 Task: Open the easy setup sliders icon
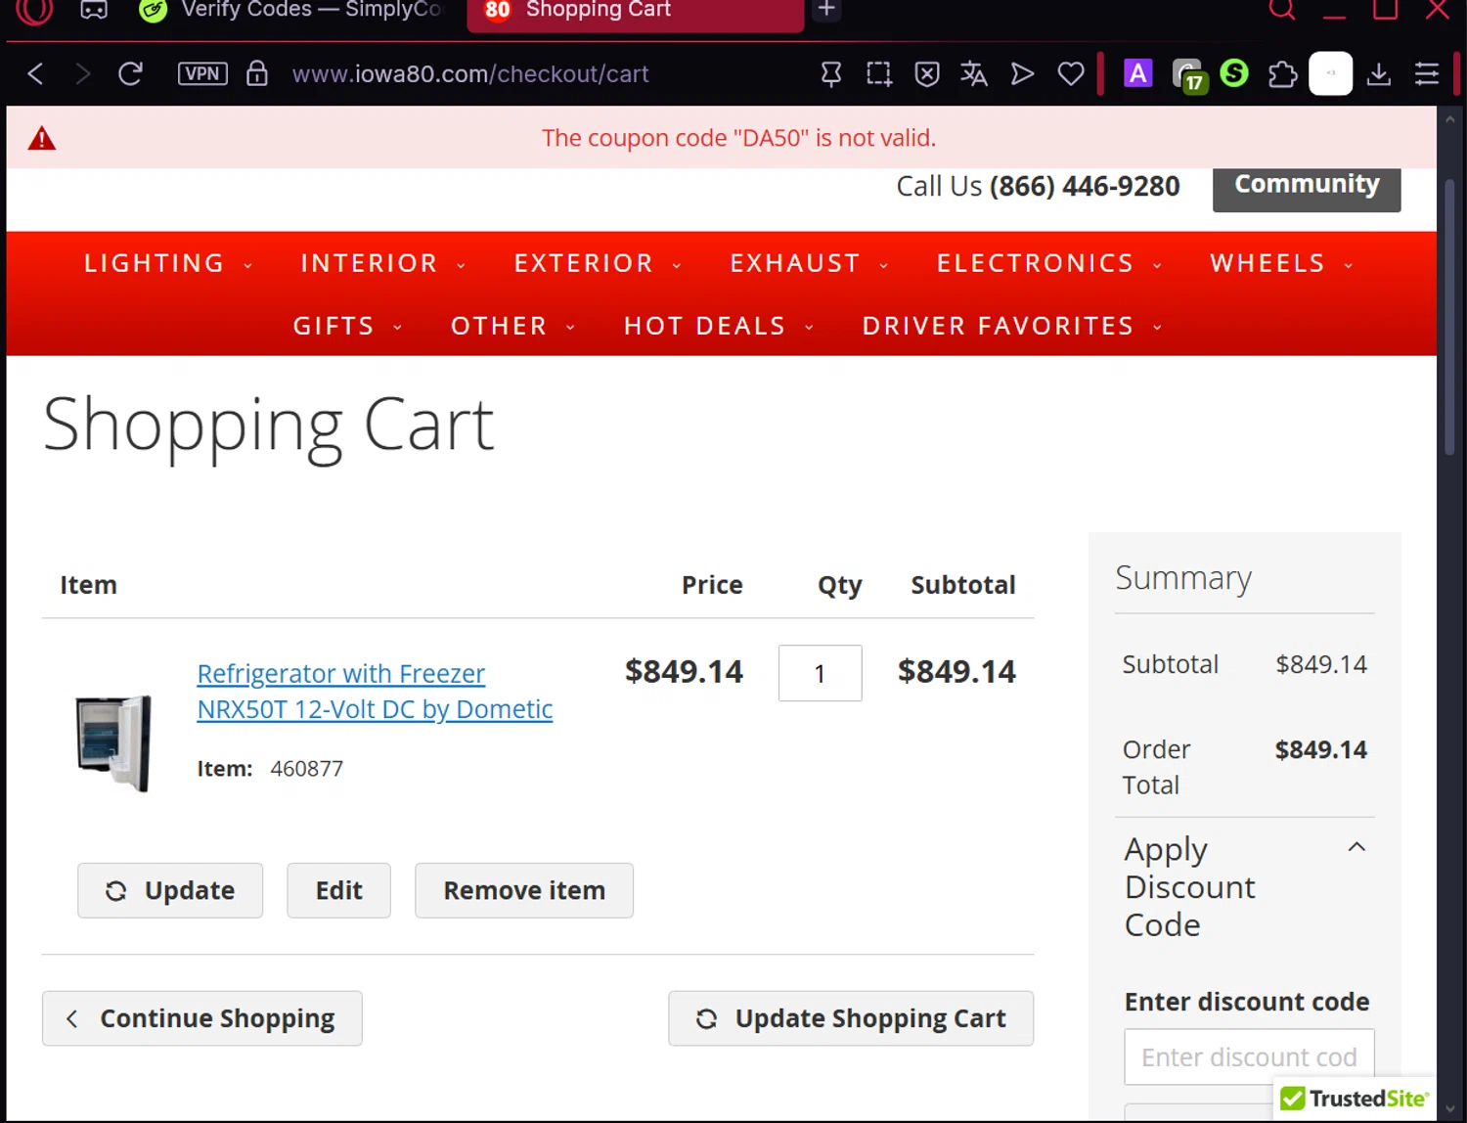[1427, 73]
